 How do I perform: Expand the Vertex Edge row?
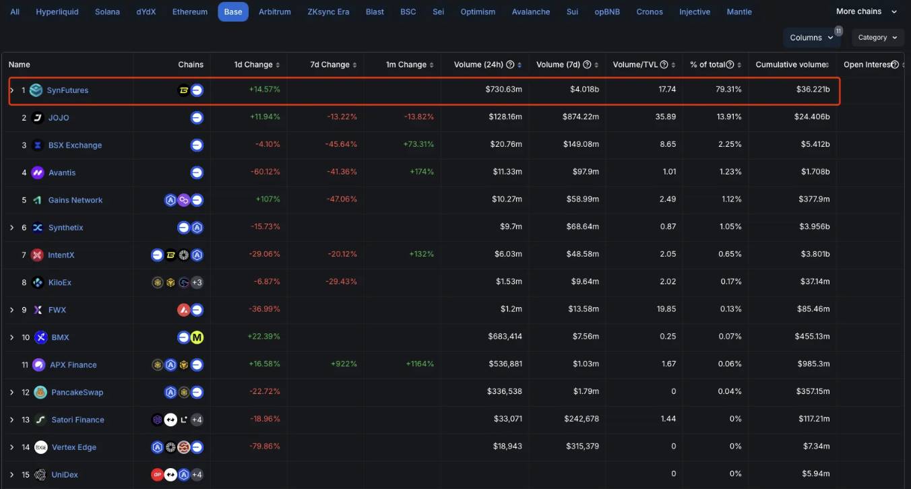click(11, 447)
